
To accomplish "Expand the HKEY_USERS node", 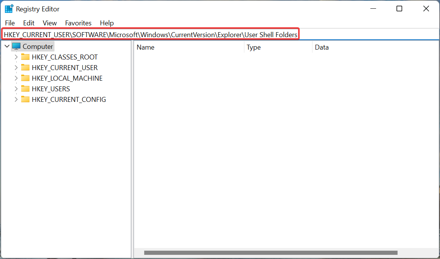I will 16,89.
